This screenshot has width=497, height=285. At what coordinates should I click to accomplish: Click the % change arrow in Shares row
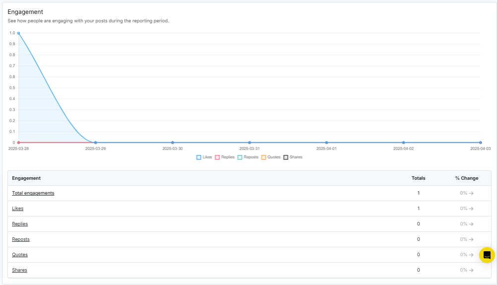pos(471,270)
